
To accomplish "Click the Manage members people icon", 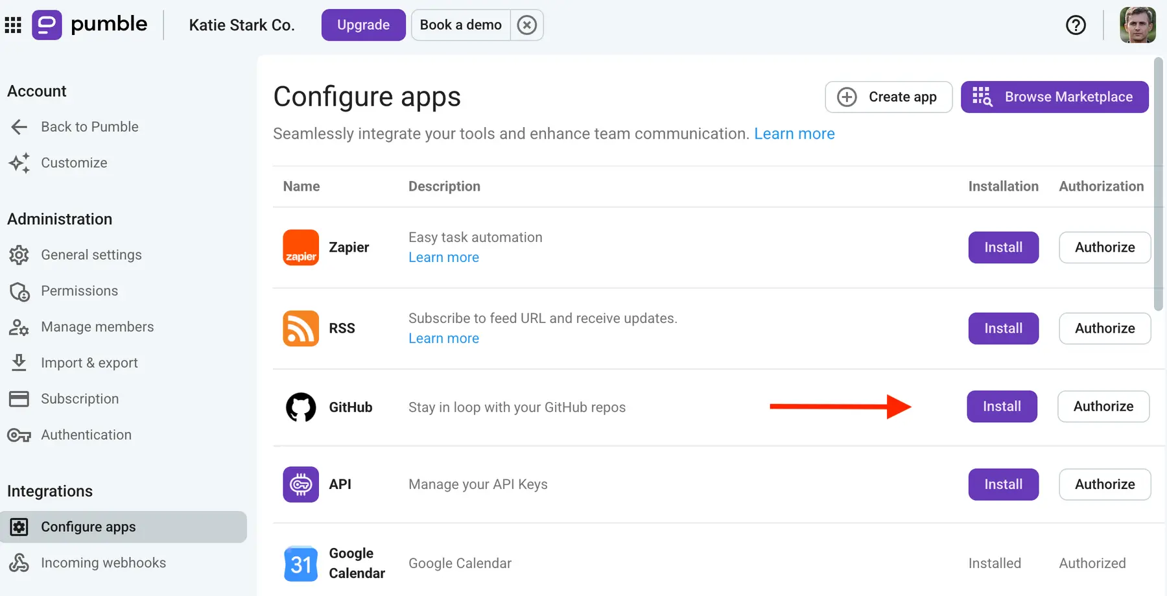I will [19, 328].
